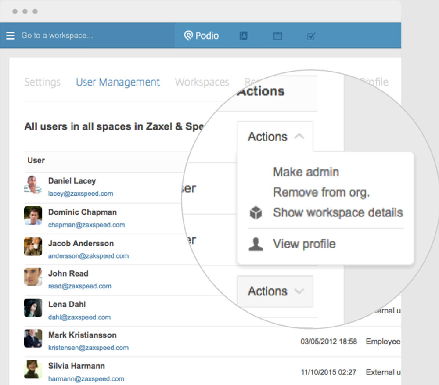Click the name Dominic Chapman

click(83, 212)
